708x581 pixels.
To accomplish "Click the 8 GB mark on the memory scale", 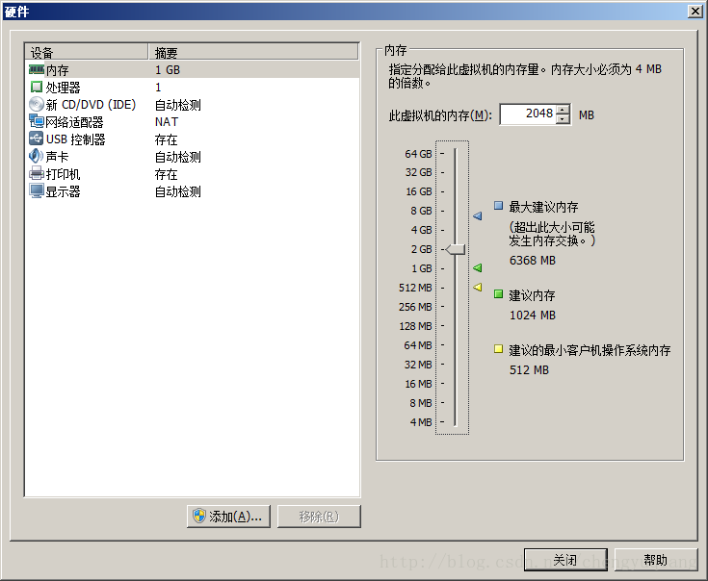I will click(421, 211).
